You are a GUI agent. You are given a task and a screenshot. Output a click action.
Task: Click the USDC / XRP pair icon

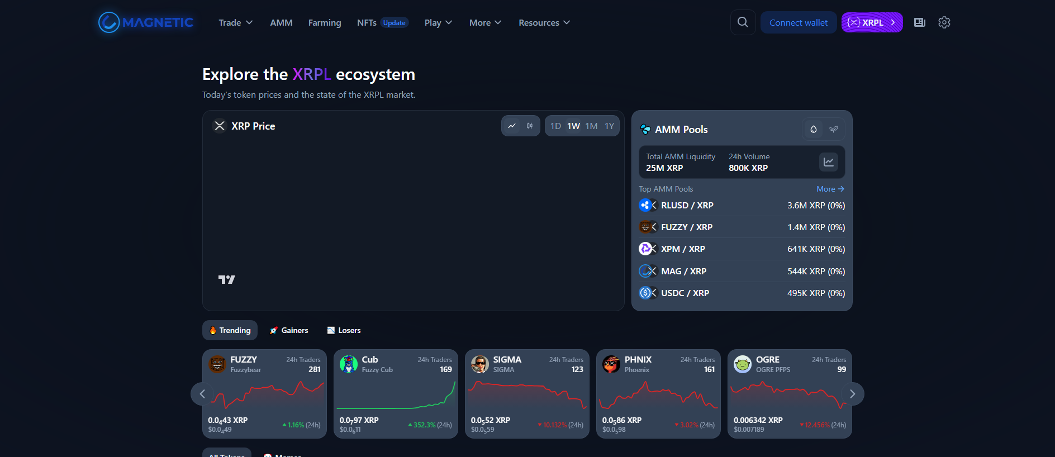point(648,293)
